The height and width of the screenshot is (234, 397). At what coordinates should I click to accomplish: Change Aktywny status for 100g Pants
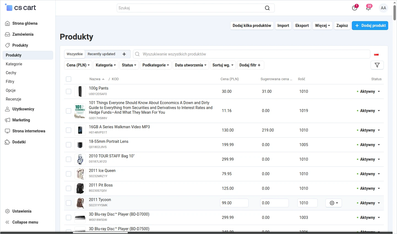pyautogui.click(x=368, y=91)
